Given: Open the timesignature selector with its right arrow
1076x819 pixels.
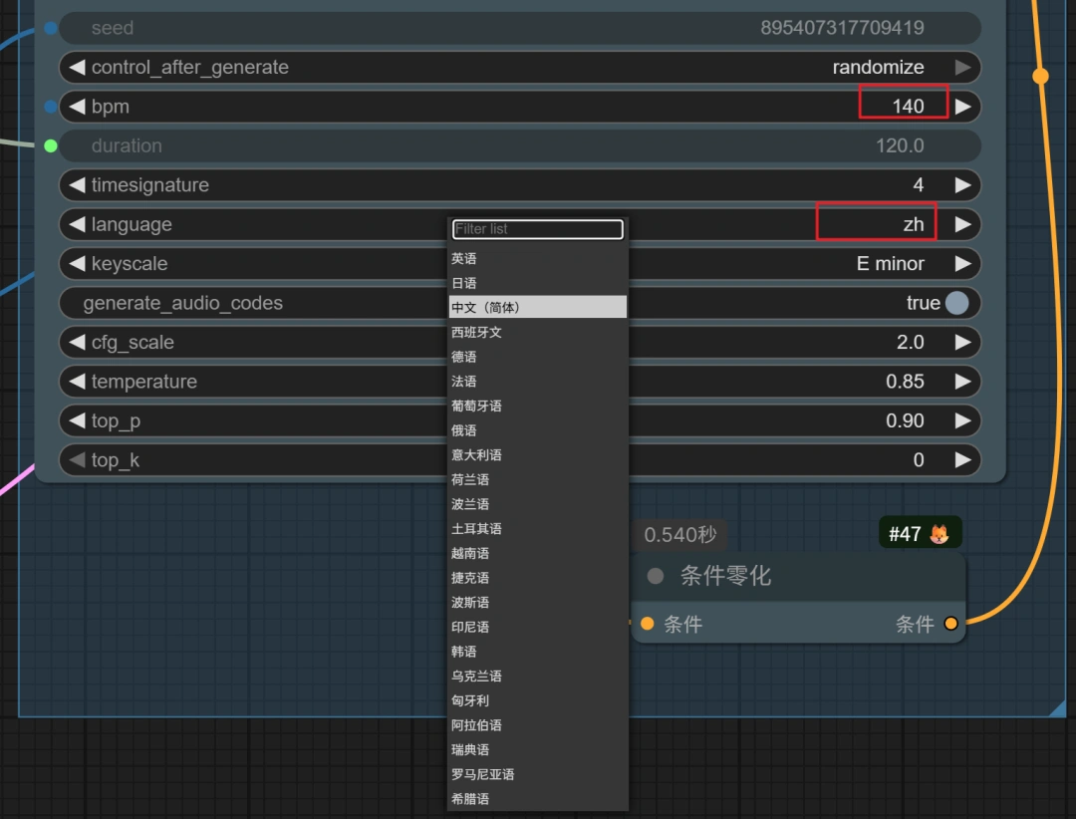Looking at the screenshot, I should [962, 184].
